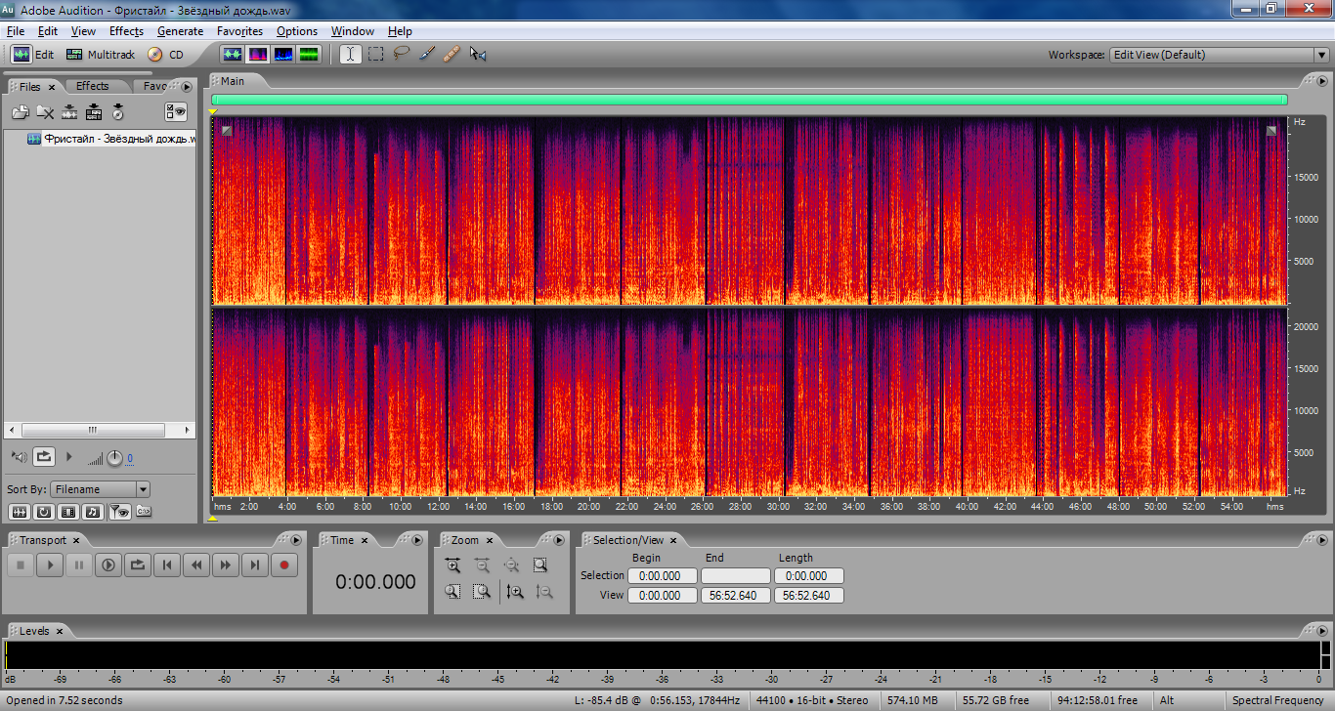
Task: Open the Transport panel options menu
Action: point(297,539)
